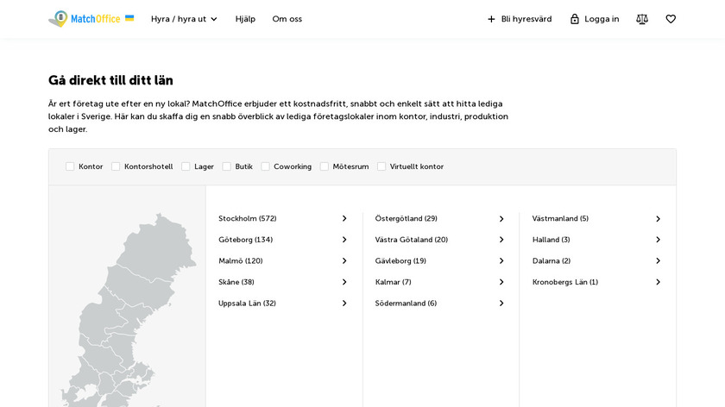Open the Hjälp menu item
Screen dimensions: 725x407
tap(245, 19)
